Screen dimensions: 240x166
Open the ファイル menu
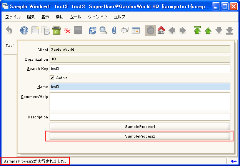(13, 17)
